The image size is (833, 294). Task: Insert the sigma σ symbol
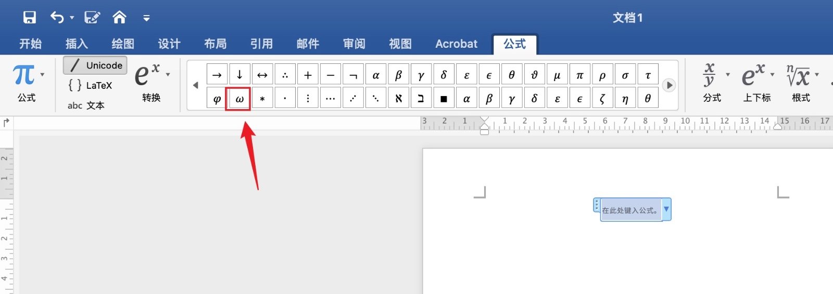pyautogui.click(x=625, y=75)
